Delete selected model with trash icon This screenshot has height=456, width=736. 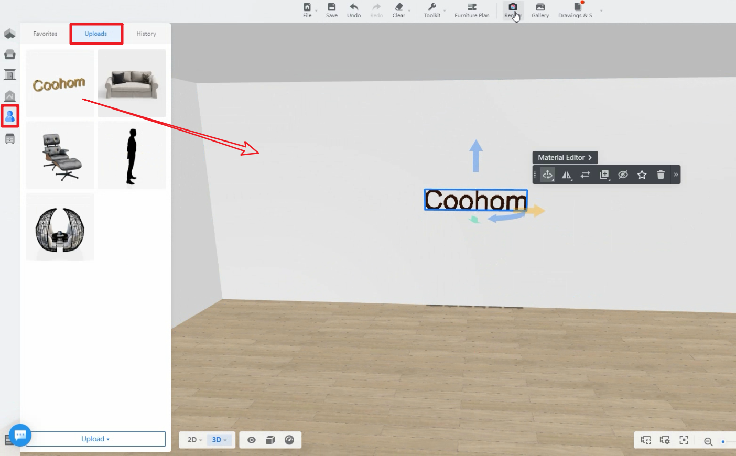pyautogui.click(x=661, y=175)
